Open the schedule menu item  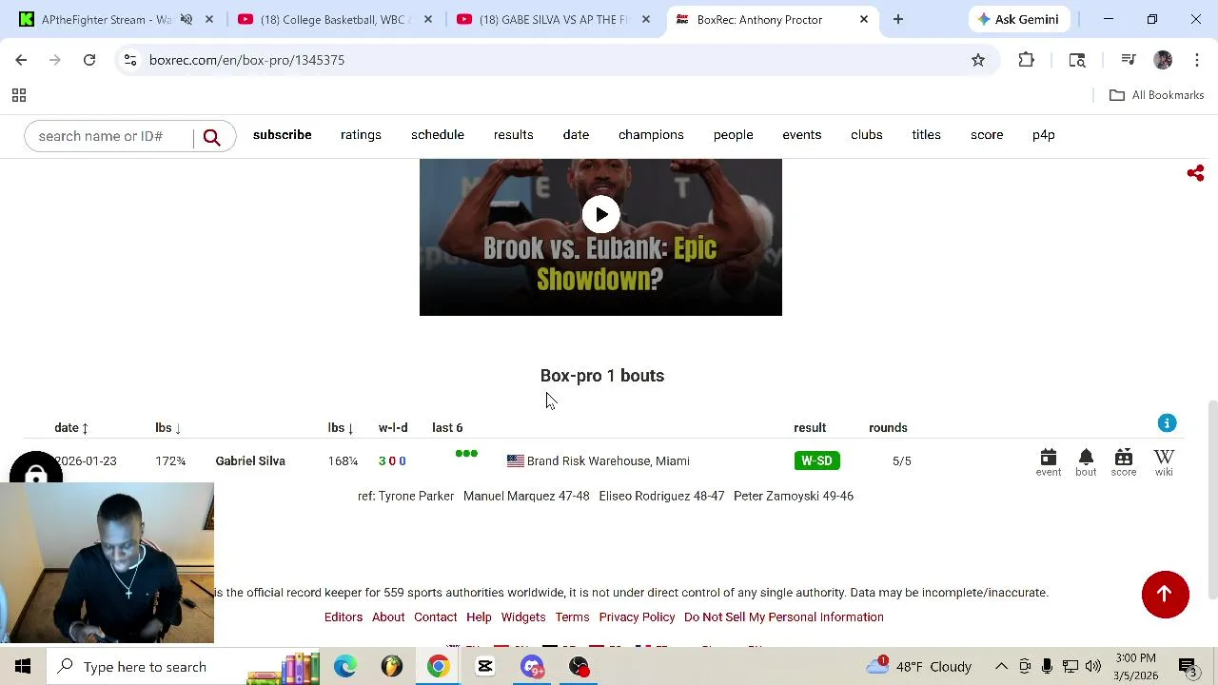tap(438, 135)
